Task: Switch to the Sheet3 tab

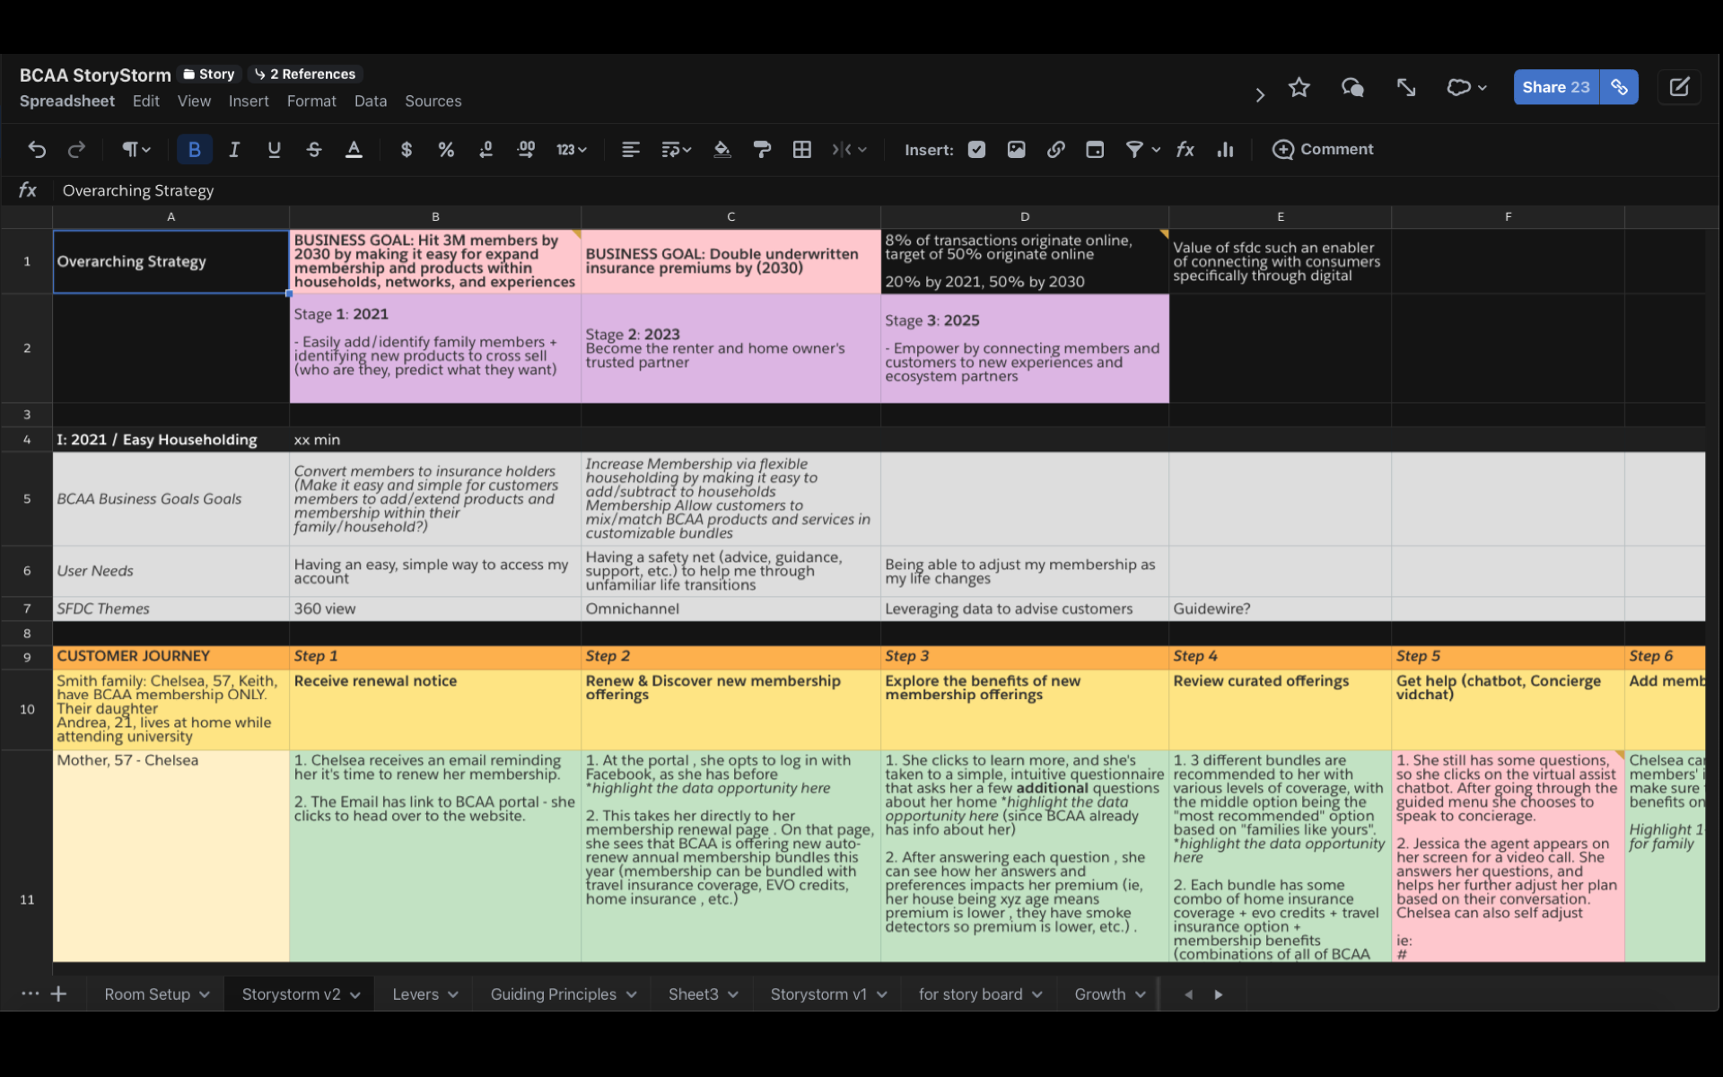Action: tap(693, 994)
